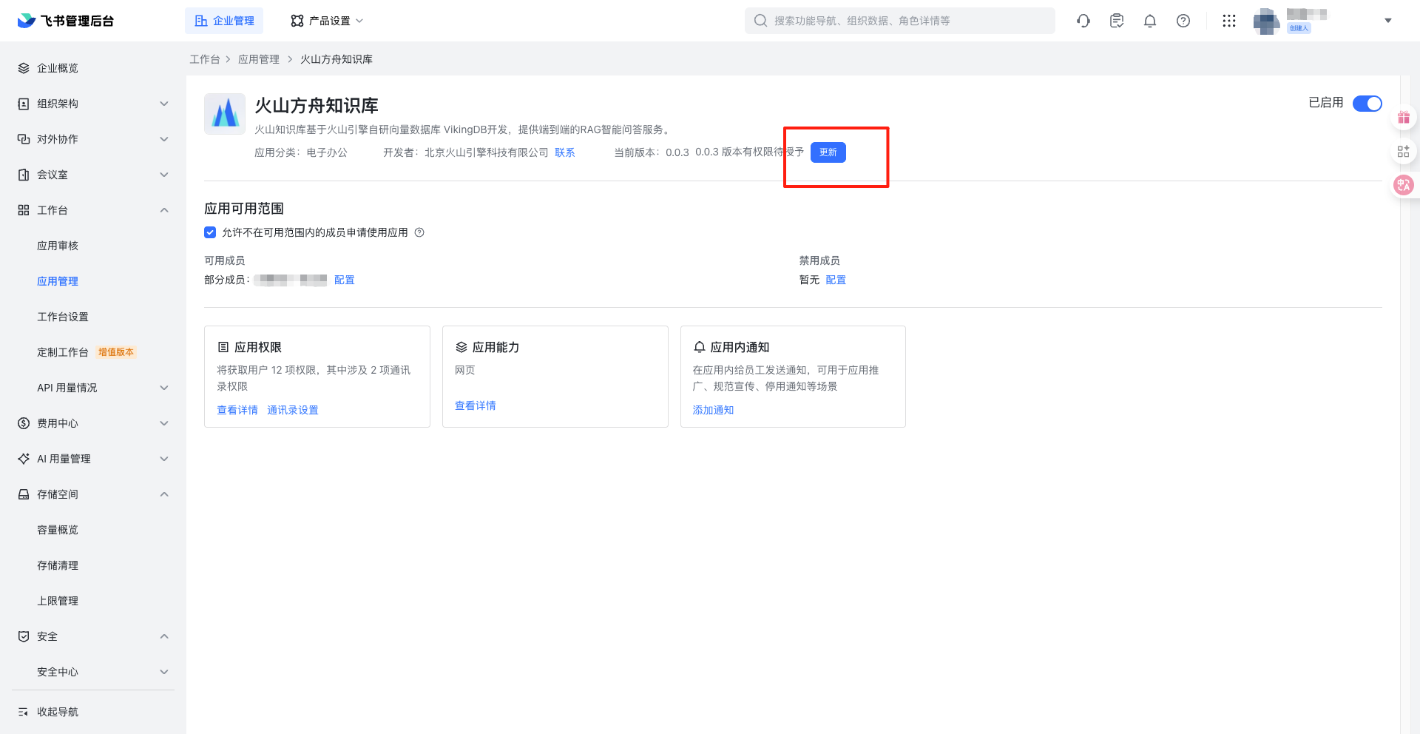Open the account profile dropdown arrow

1387,21
